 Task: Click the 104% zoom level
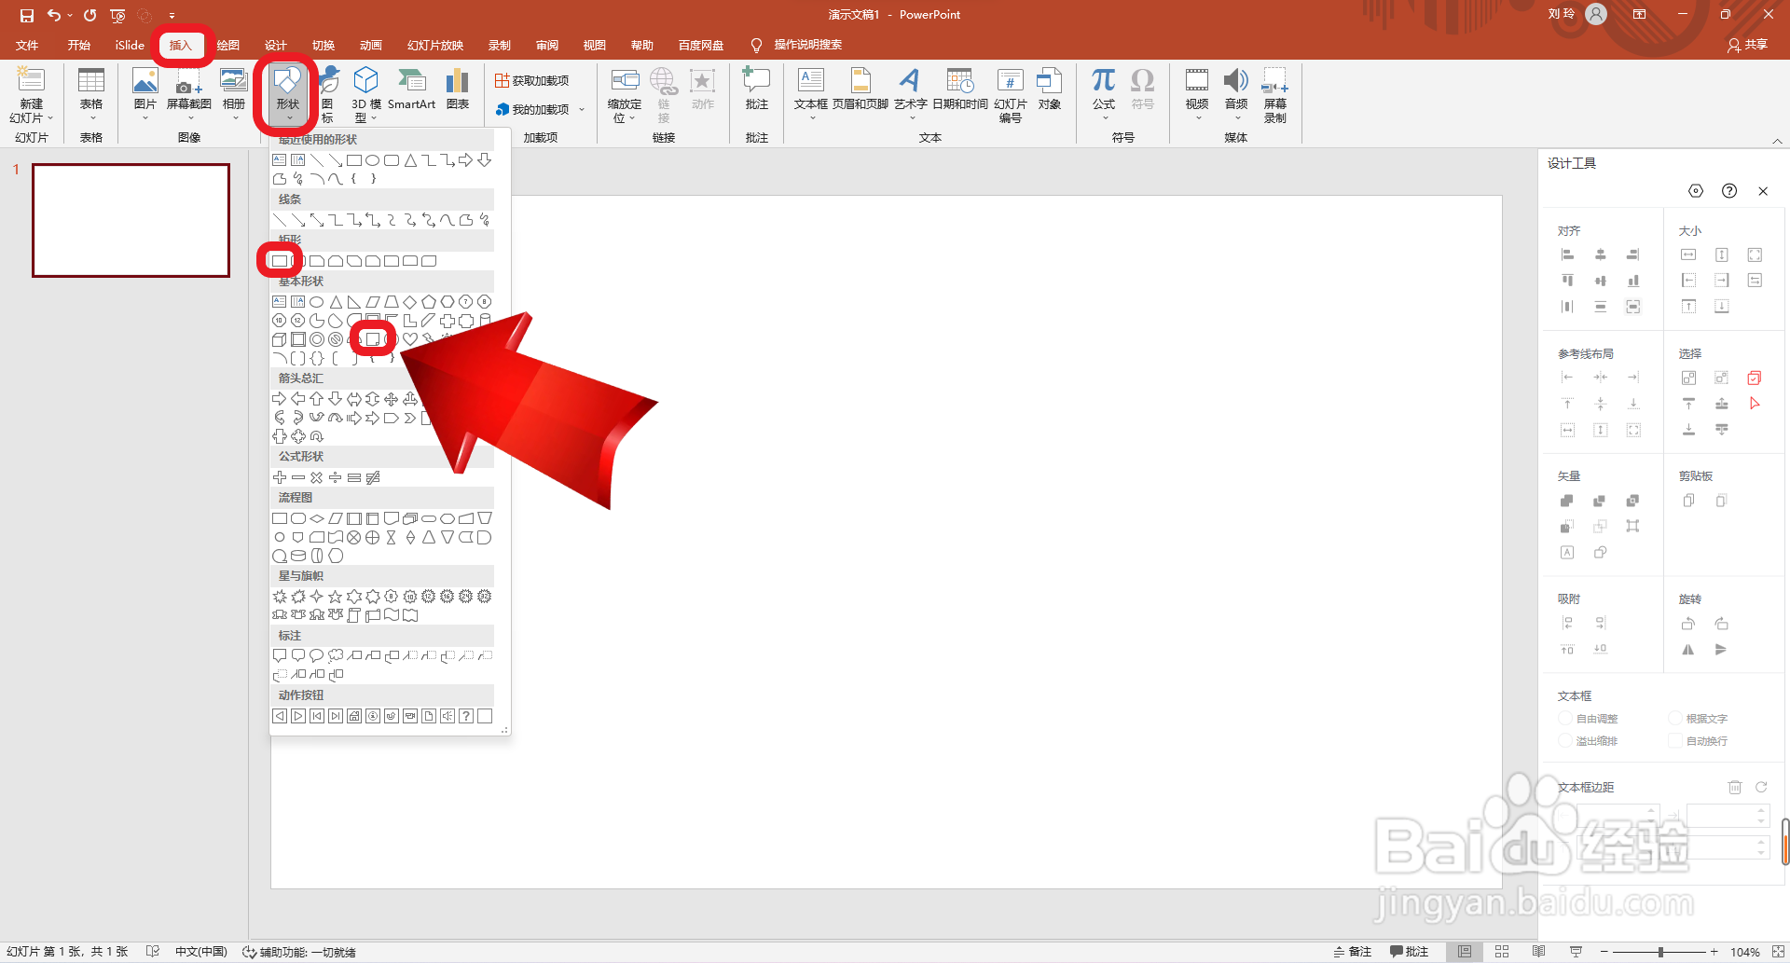(x=1745, y=952)
